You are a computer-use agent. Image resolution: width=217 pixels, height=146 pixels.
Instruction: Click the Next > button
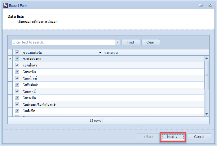[173, 137]
